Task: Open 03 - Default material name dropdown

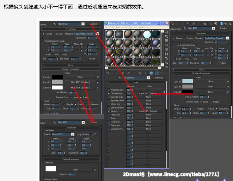Action: pyautogui.click(x=148, y=78)
